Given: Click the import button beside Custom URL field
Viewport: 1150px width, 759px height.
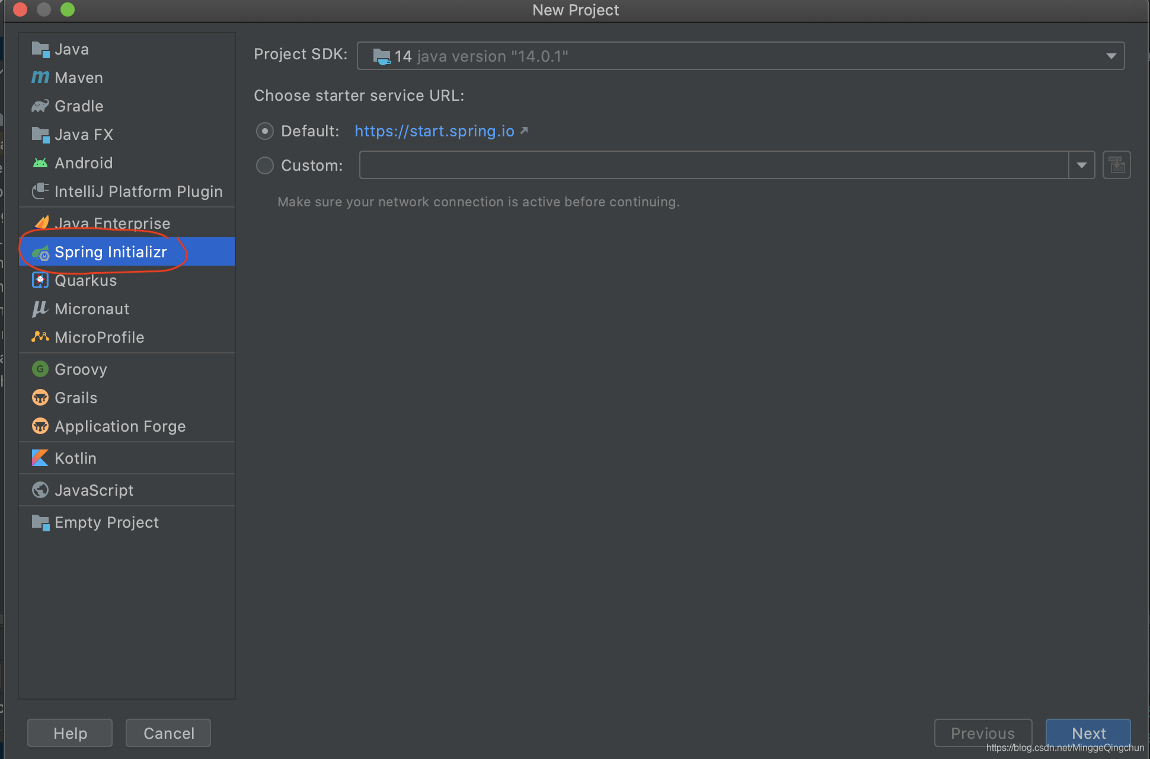Looking at the screenshot, I should (1116, 165).
